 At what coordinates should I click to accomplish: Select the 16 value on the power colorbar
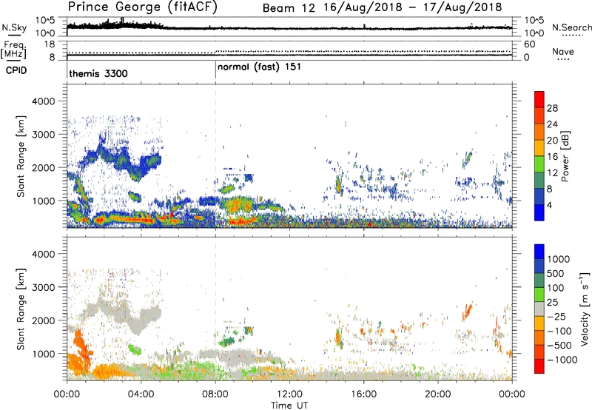(x=552, y=157)
